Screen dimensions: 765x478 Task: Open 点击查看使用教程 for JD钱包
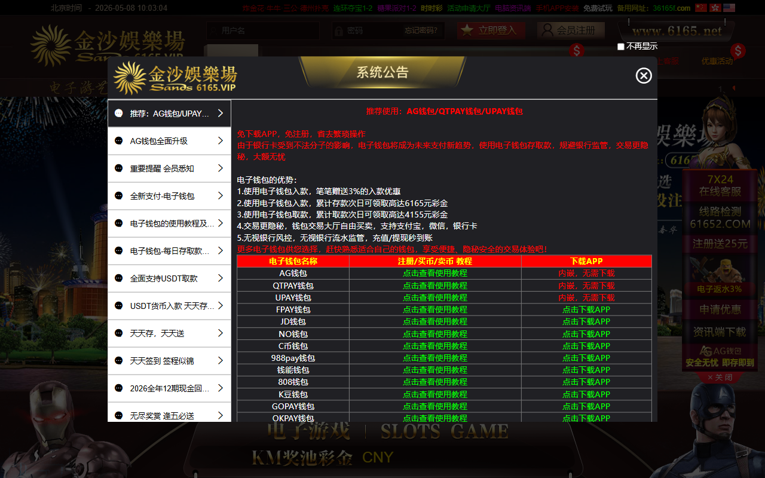(x=435, y=321)
